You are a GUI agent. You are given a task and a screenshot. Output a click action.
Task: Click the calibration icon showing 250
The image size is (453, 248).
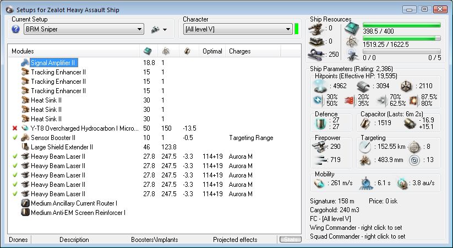pyautogui.click(x=316, y=54)
